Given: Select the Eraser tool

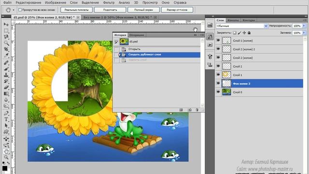Looking at the screenshot, I should 6,87.
